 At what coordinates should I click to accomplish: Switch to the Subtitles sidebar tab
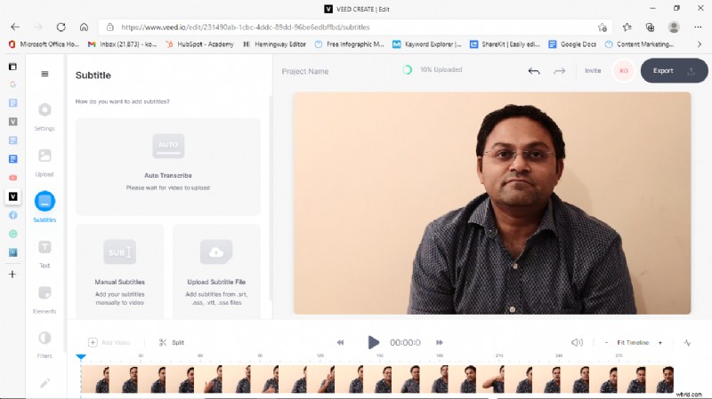tap(44, 202)
